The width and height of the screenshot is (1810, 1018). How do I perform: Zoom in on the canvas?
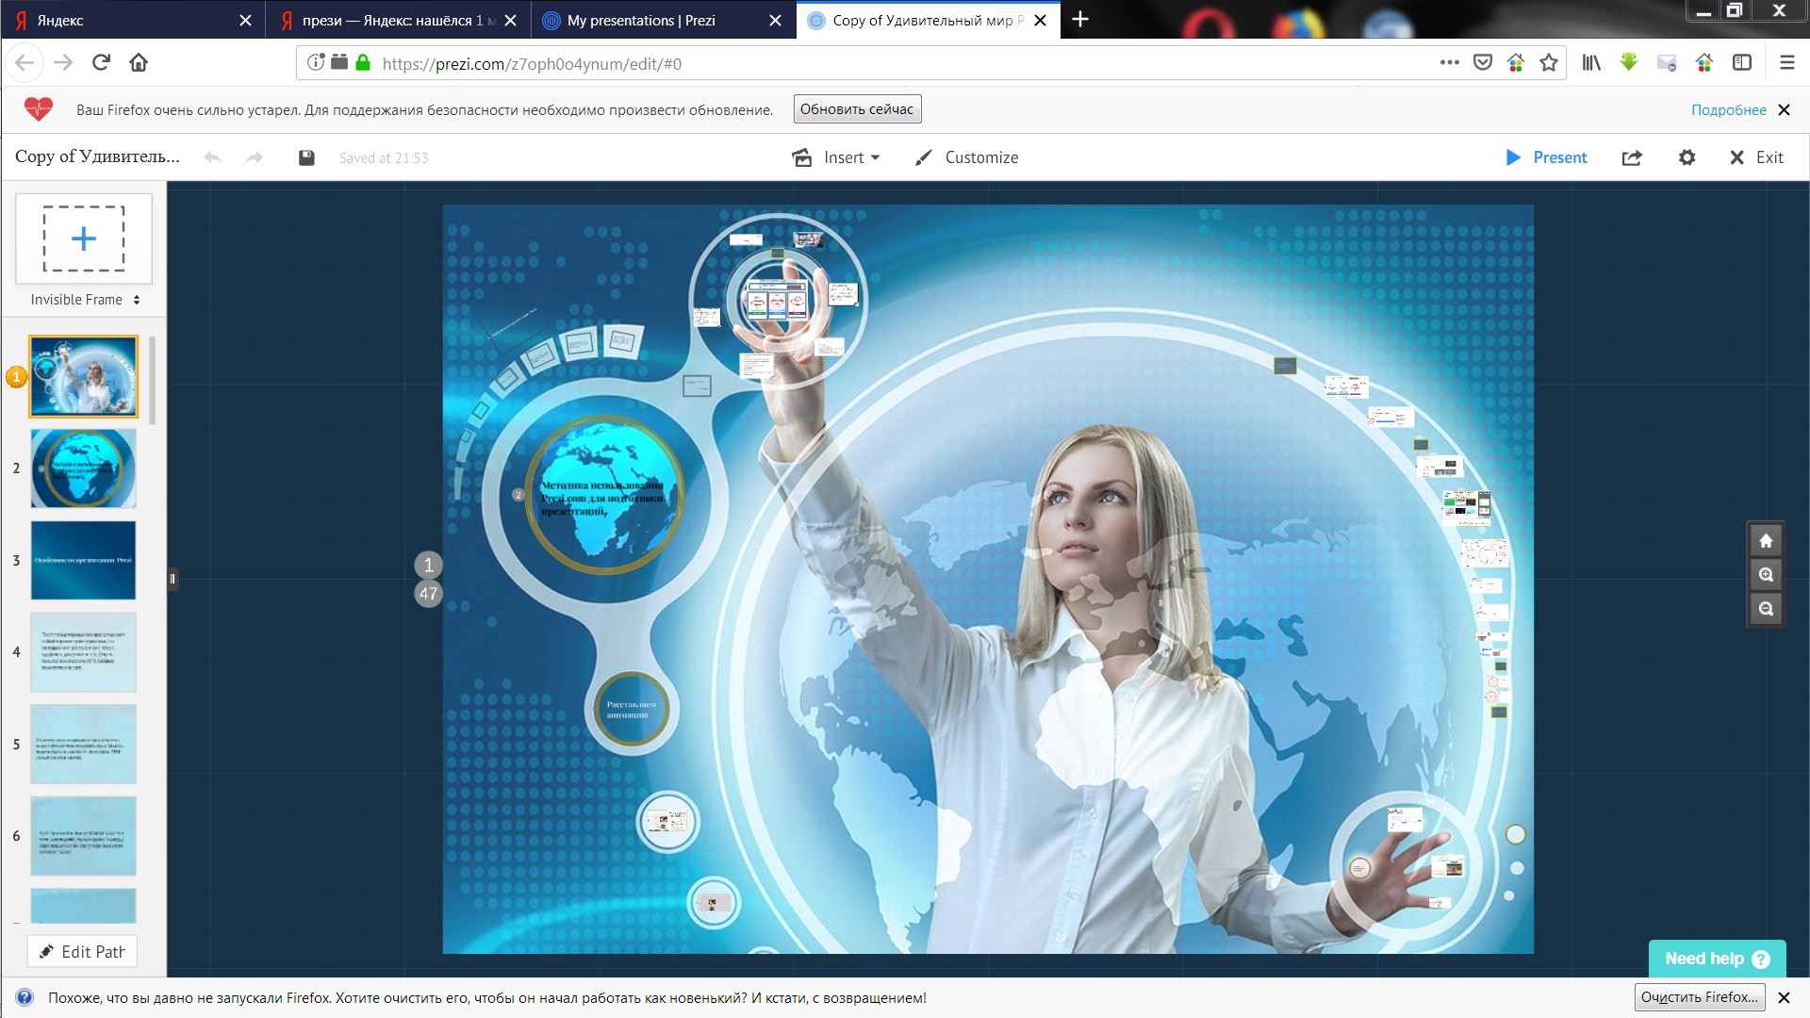point(1766,575)
